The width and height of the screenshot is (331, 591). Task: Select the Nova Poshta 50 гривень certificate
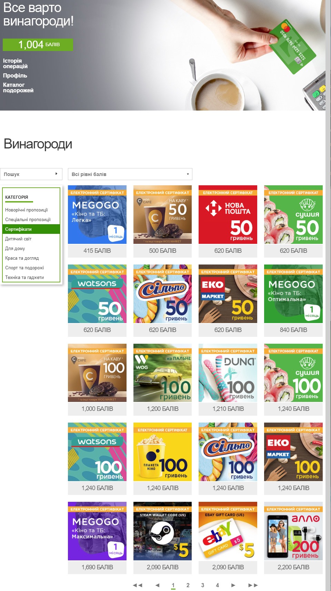pos(228,221)
